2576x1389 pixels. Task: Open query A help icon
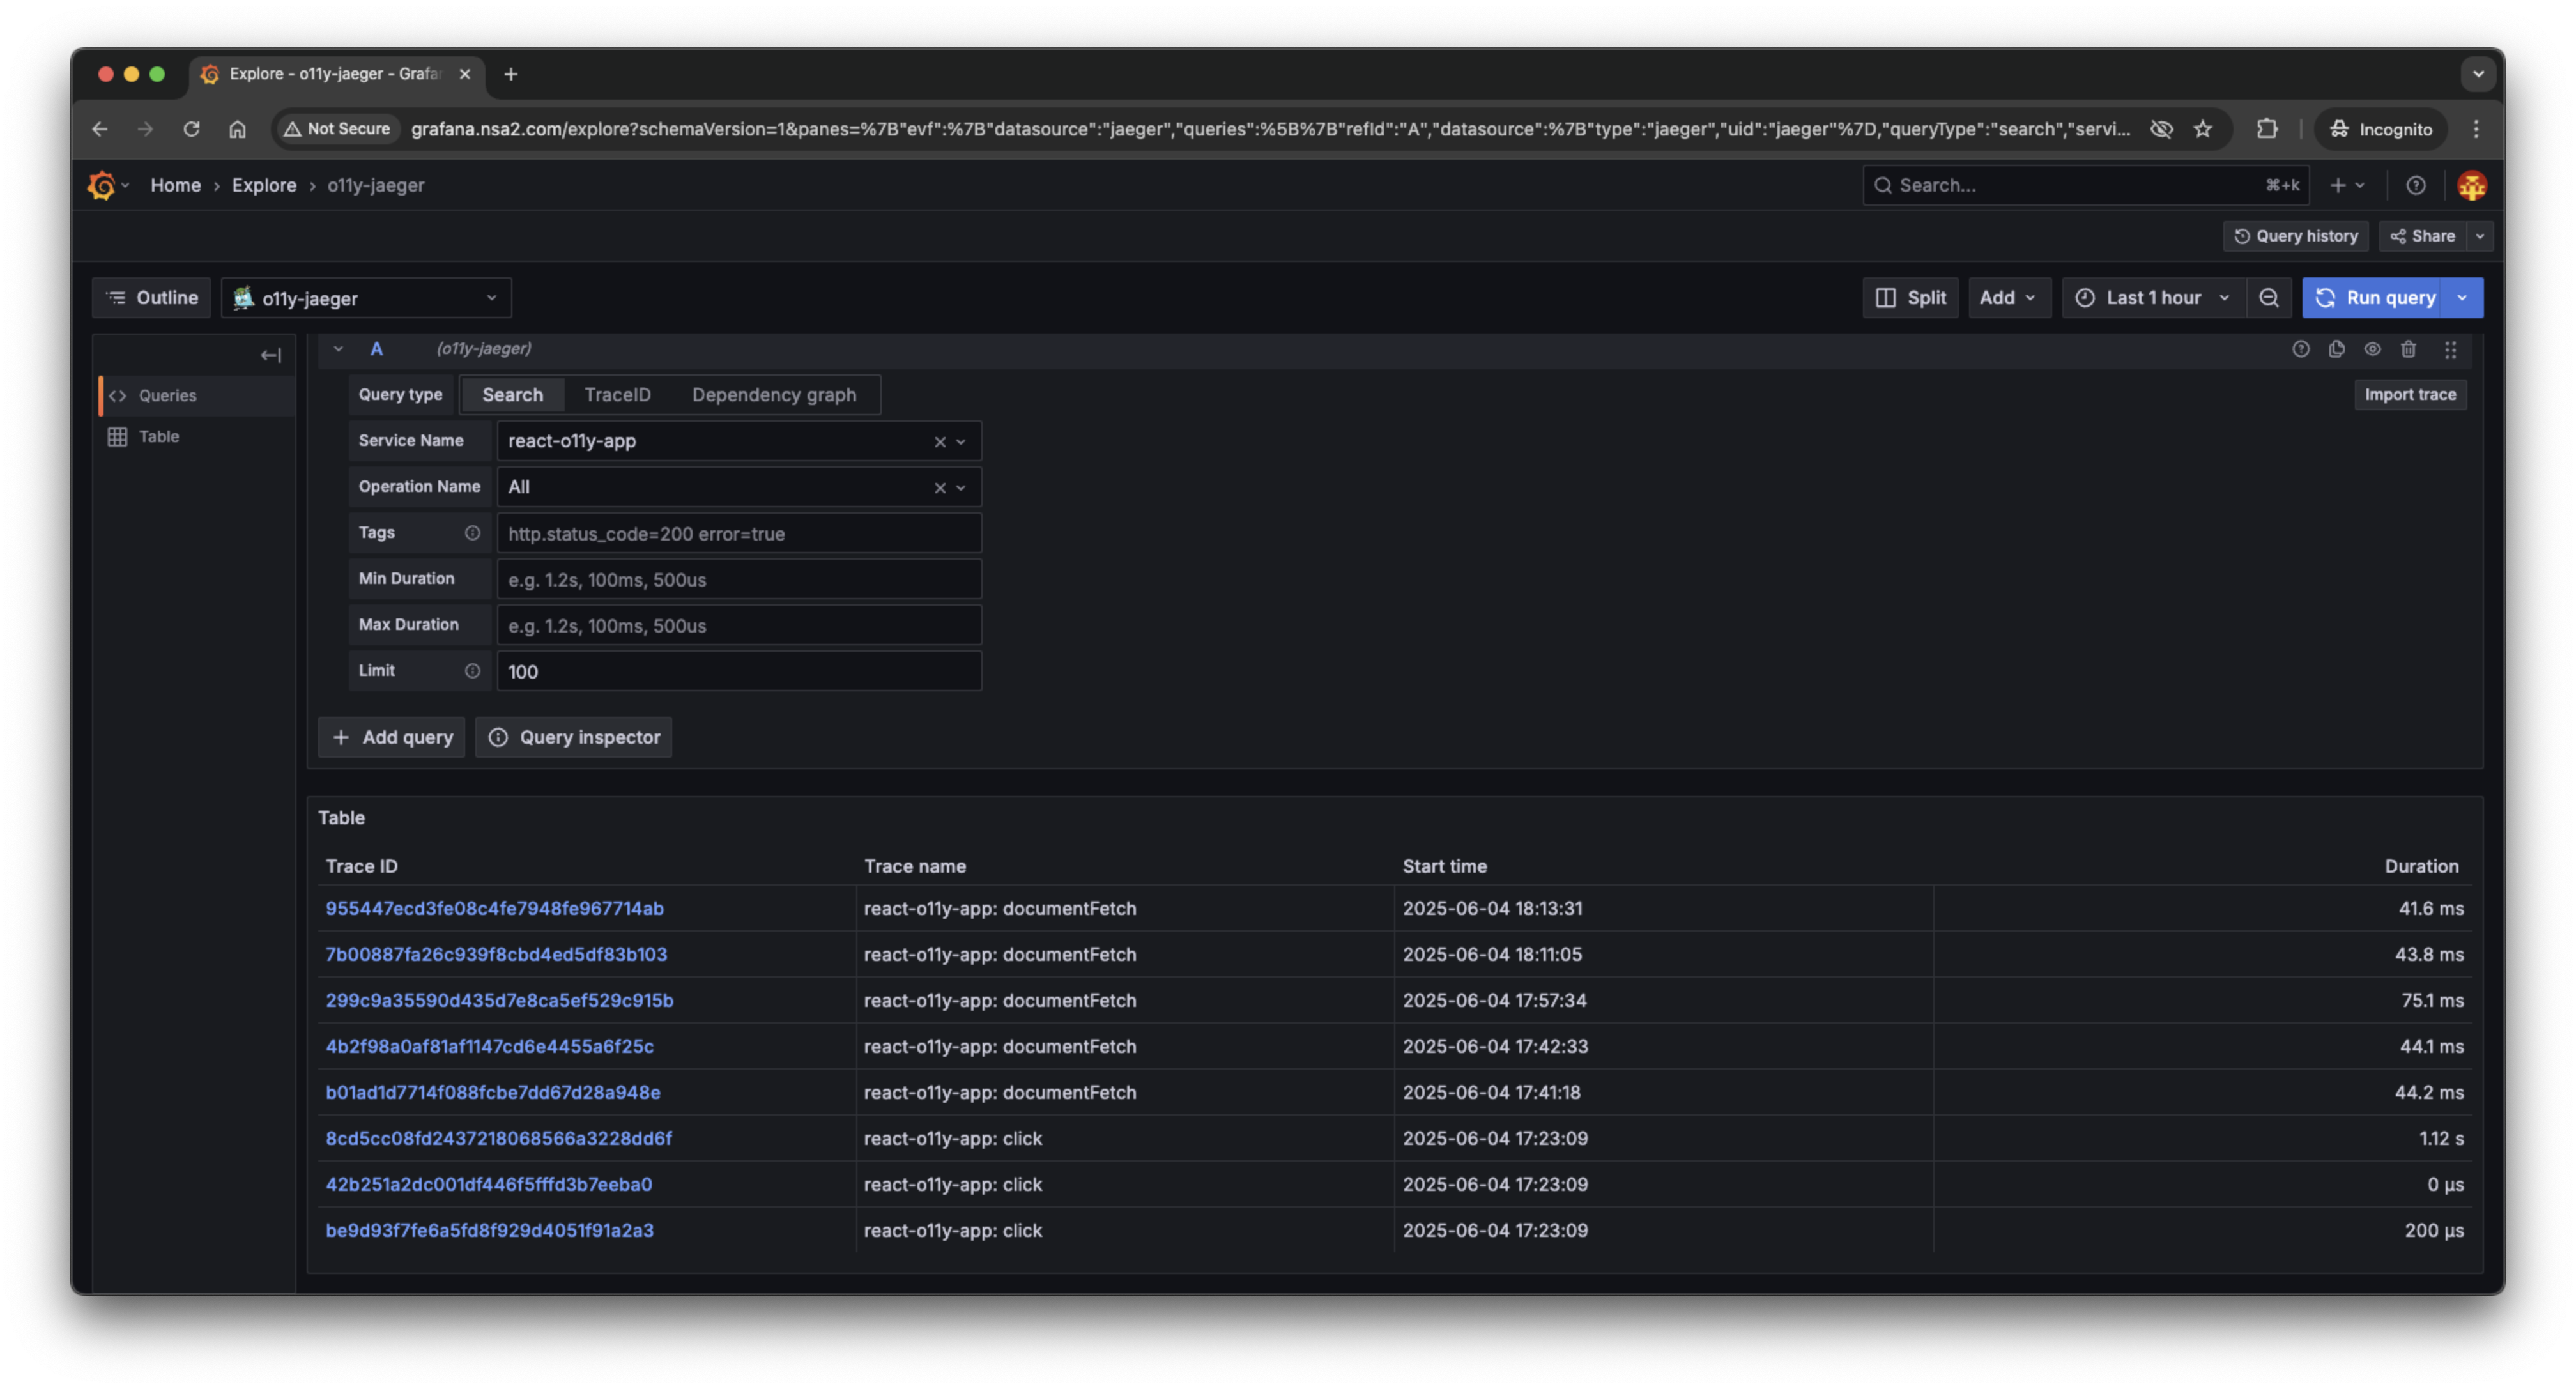[2301, 349]
